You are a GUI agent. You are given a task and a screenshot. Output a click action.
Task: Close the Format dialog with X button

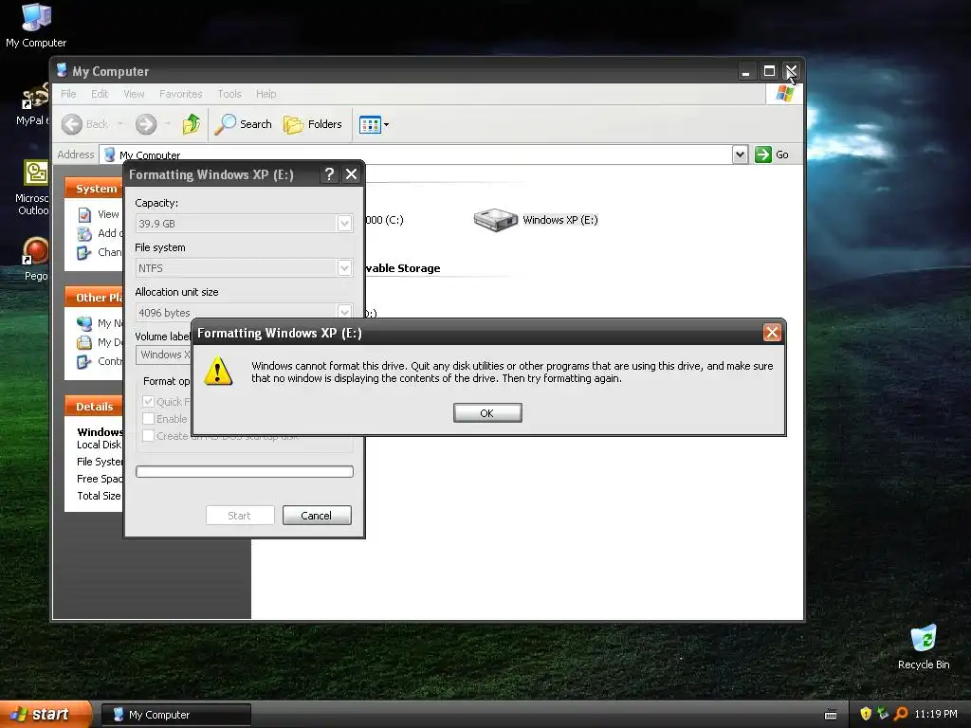pos(351,174)
